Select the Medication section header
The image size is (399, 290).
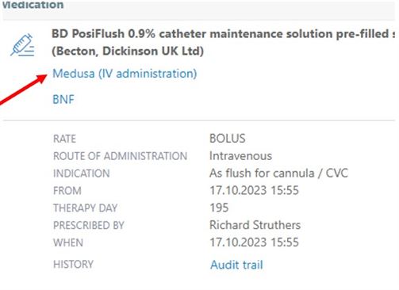[32, 5]
